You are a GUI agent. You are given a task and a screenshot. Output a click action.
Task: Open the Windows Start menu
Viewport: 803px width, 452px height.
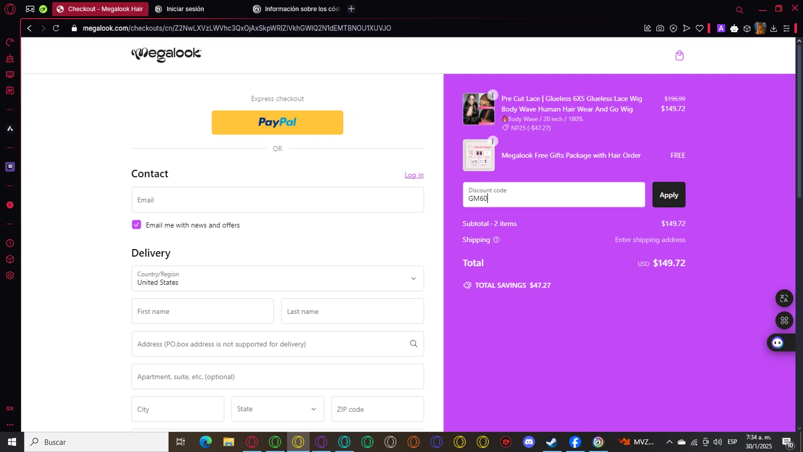[12, 442]
